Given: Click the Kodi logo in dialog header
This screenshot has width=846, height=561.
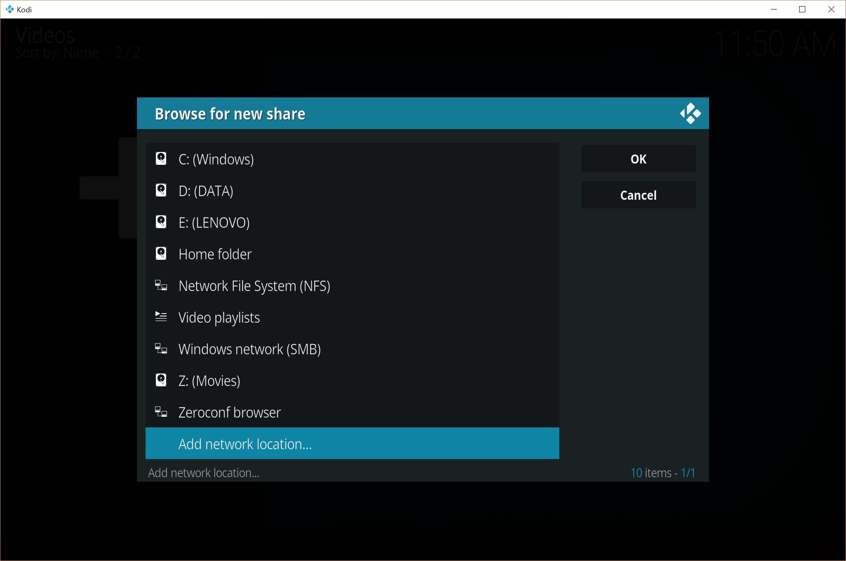Looking at the screenshot, I should pos(690,113).
